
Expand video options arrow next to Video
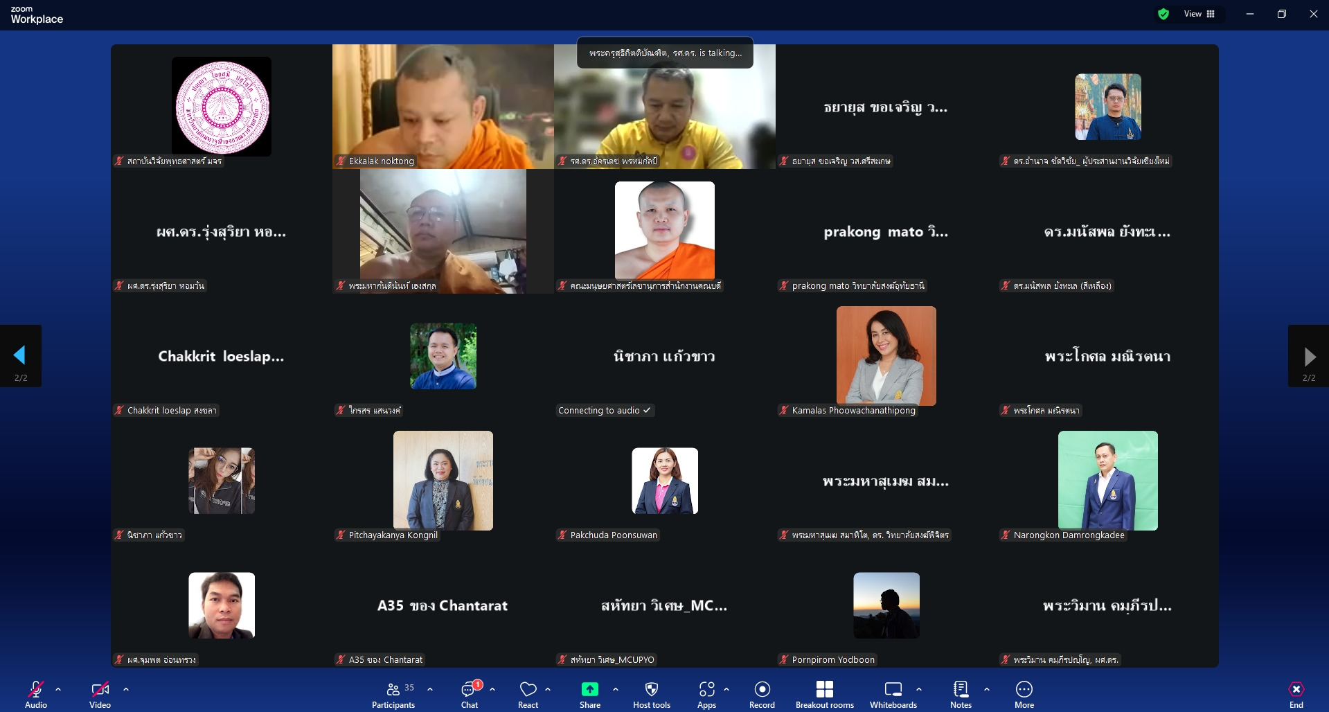click(x=126, y=689)
